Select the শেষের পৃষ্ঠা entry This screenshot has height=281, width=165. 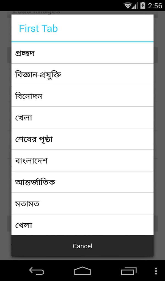[82, 139]
